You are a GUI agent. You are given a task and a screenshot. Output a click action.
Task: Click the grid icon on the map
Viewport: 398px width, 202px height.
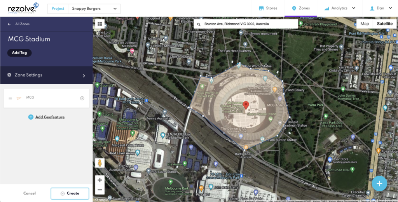[x=100, y=24]
